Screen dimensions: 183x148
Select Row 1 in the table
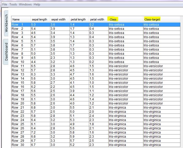[18, 25]
